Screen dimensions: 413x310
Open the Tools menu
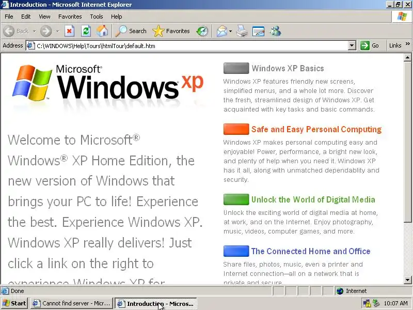[x=97, y=17]
